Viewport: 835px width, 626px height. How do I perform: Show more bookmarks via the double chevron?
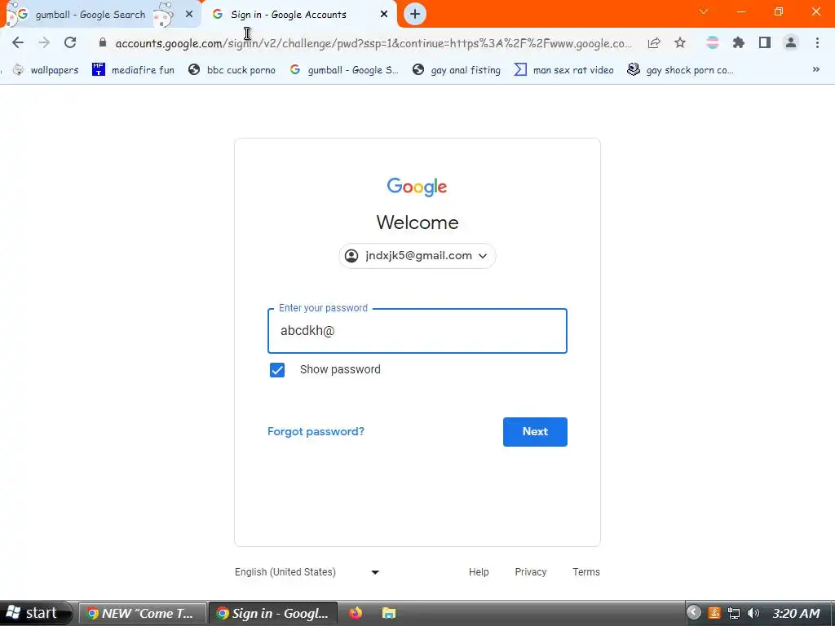click(x=815, y=69)
